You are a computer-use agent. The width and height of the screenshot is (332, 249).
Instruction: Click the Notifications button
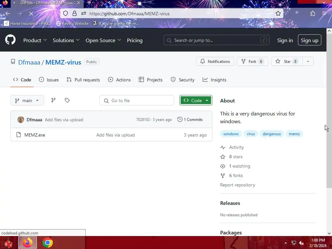click(215, 61)
